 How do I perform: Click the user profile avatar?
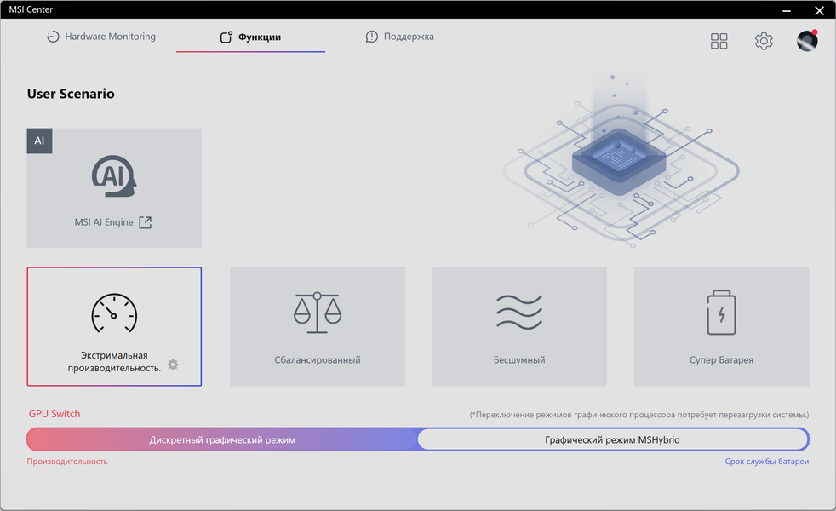click(807, 41)
